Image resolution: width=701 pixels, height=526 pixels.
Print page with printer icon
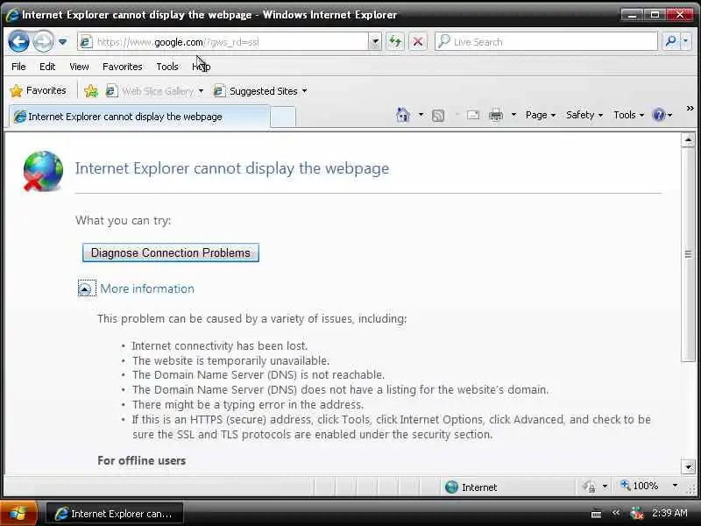pyautogui.click(x=496, y=116)
